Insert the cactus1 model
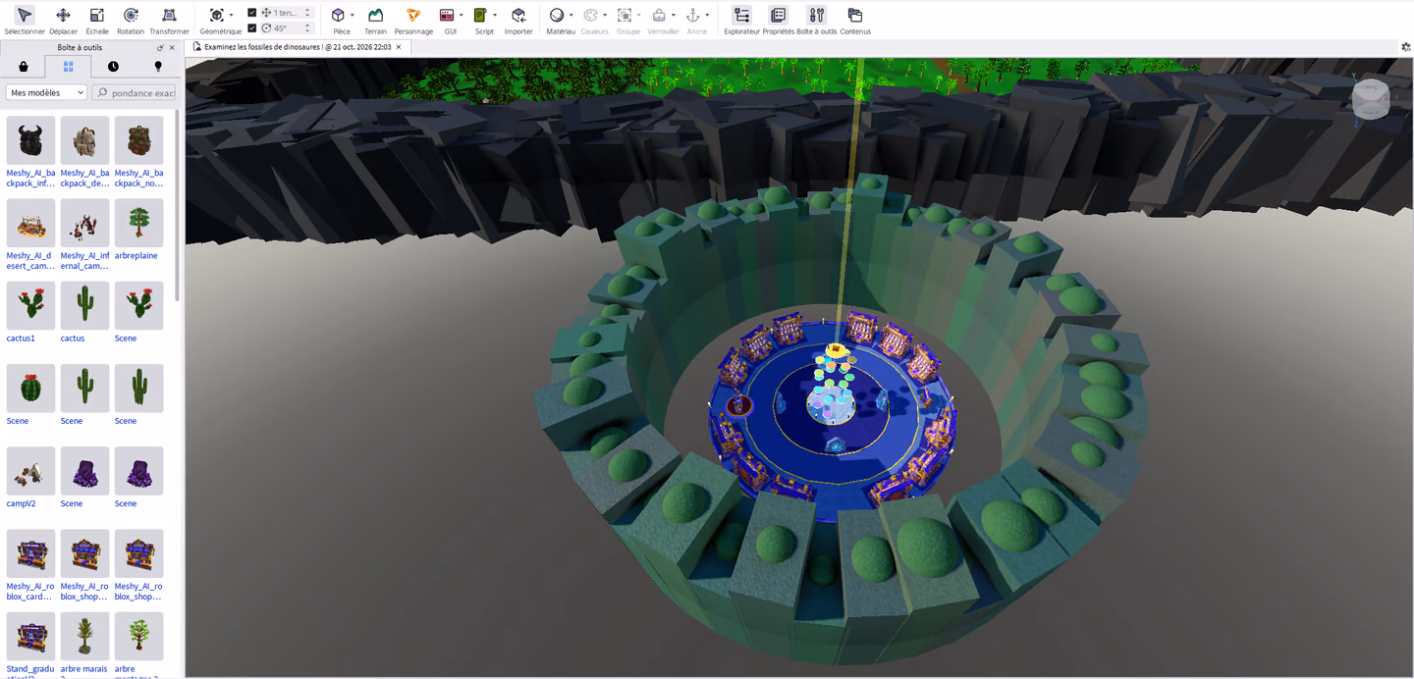 [30, 305]
